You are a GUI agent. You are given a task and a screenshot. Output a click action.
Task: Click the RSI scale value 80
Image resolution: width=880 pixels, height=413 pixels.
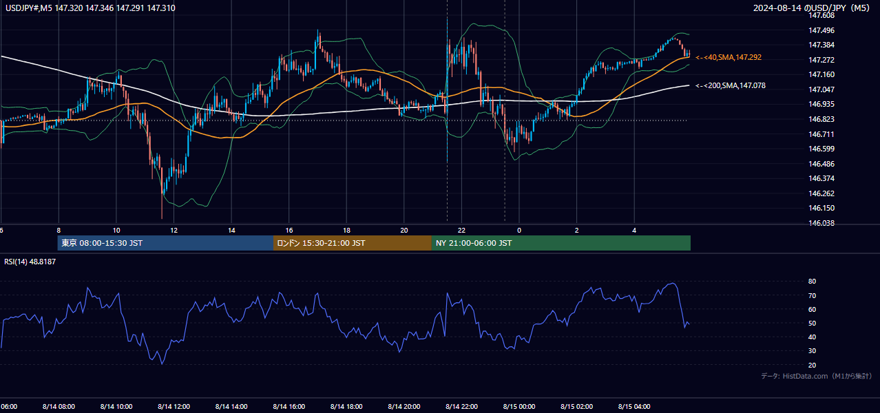(813, 282)
